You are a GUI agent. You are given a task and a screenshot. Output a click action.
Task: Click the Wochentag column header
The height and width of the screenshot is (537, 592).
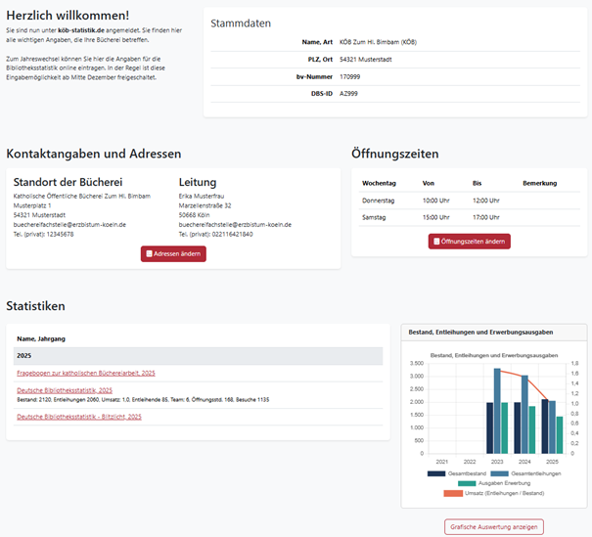coord(379,184)
